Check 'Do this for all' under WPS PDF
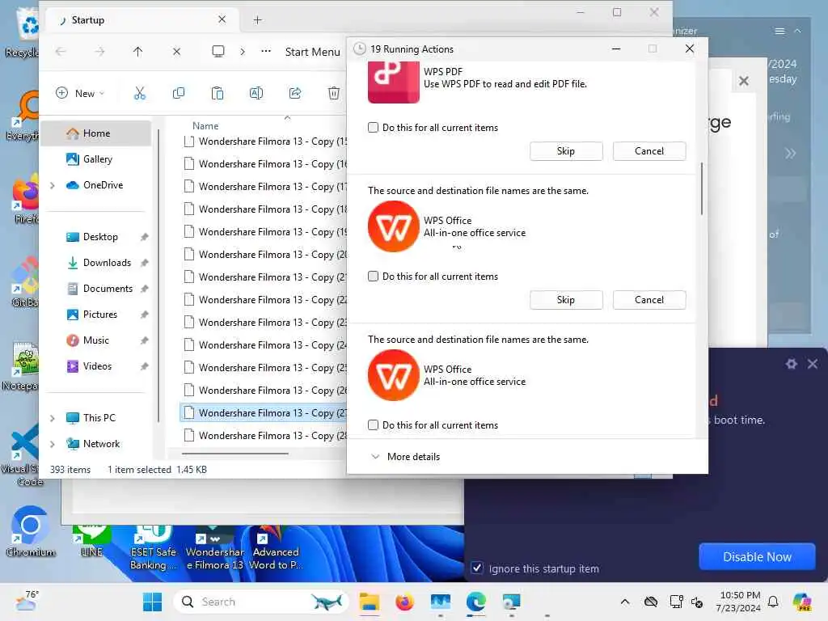 point(373,127)
